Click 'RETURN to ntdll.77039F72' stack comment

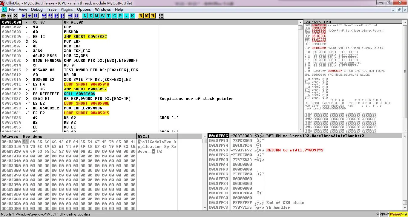point(295,150)
